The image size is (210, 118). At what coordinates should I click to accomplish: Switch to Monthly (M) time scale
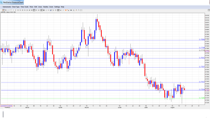39,10
